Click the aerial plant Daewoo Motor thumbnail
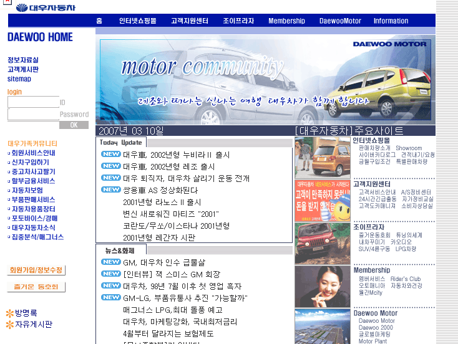The height and width of the screenshot is (344, 458). pos(323,327)
